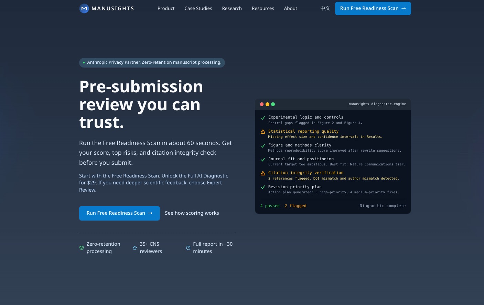484x305 pixels.
Task: Click the star icon next to CNS reviewers
Action: tap(135, 248)
